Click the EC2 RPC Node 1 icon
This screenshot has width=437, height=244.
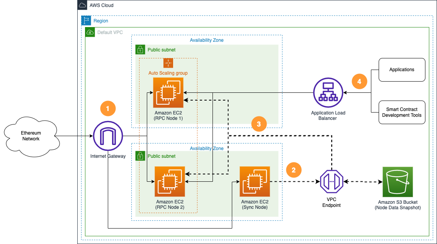(x=168, y=93)
